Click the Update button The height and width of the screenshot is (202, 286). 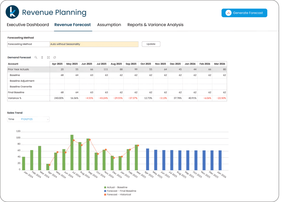pyautogui.click(x=151, y=44)
